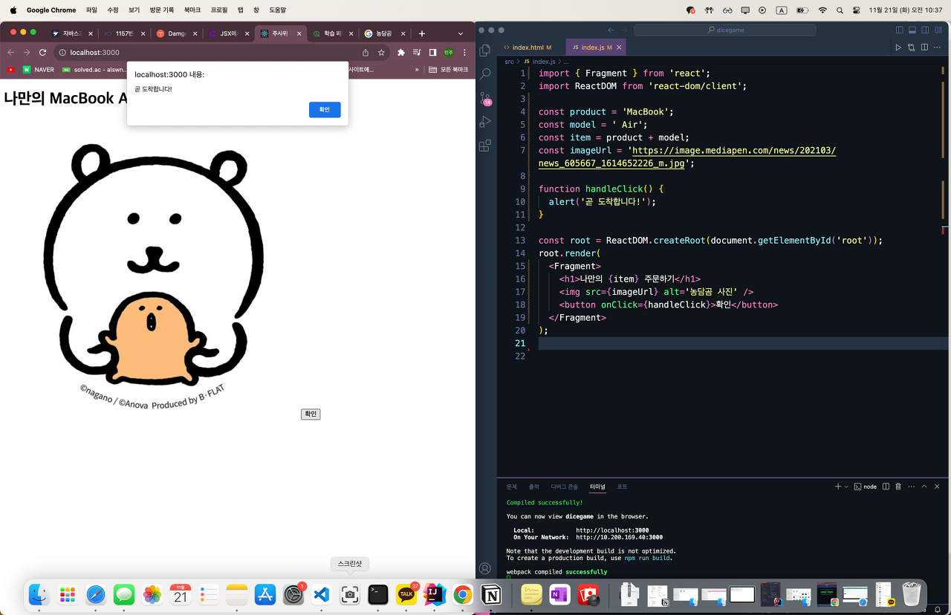Open editor More Actions ellipsis menu

[x=938, y=48]
